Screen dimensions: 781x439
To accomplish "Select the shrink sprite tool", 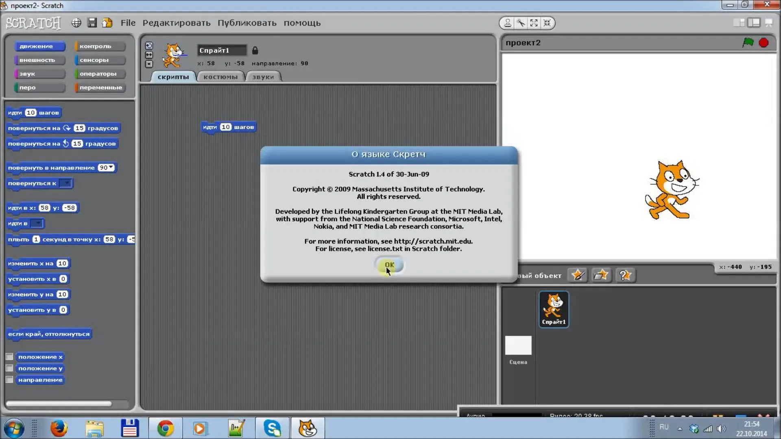I will point(547,23).
